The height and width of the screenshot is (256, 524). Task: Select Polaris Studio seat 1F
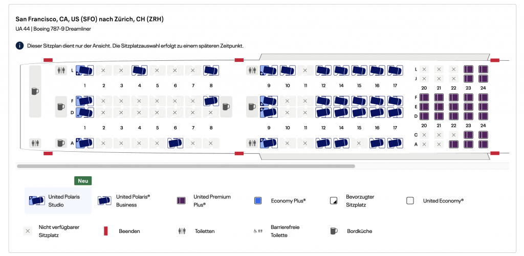(85, 101)
